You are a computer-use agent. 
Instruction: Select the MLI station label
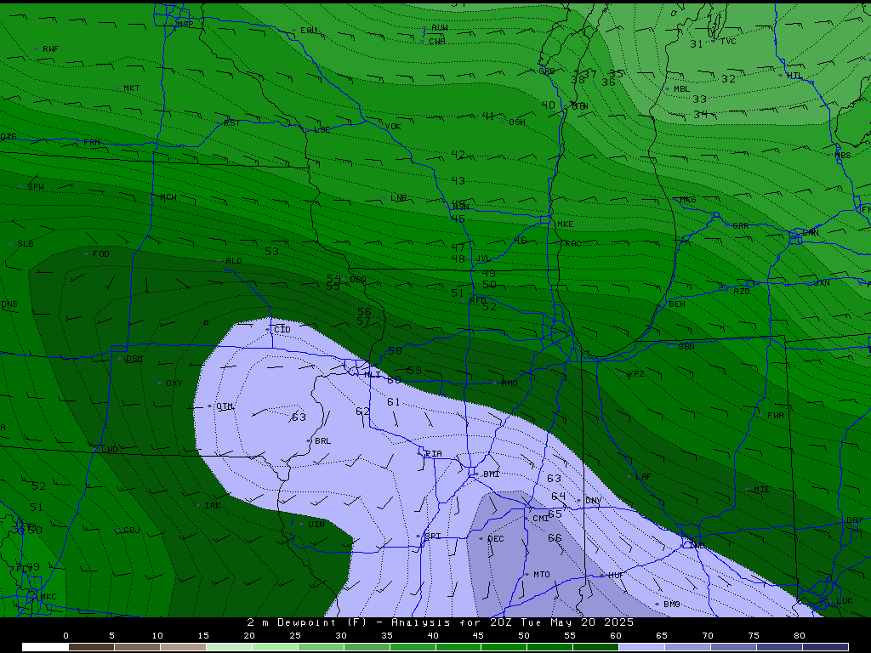coord(373,375)
